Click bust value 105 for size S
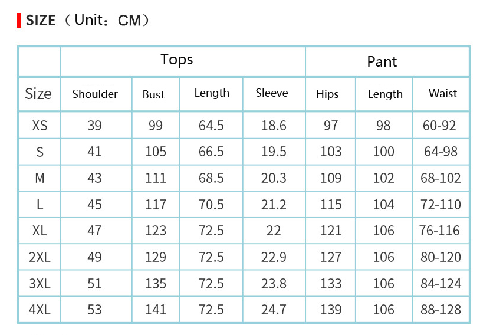The height and width of the screenshot is (335, 503). (x=156, y=152)
